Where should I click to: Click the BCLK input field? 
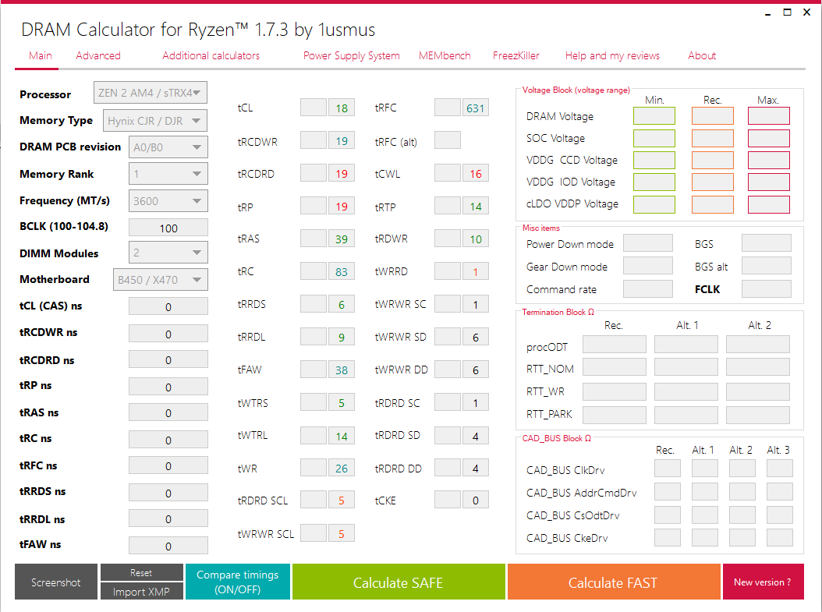click(168, 228)
